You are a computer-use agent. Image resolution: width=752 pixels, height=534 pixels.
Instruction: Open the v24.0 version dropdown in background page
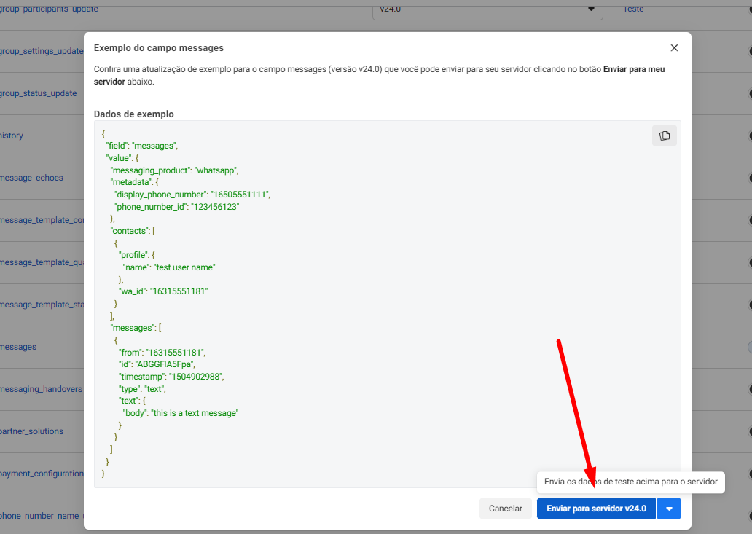tap(487, 9)
